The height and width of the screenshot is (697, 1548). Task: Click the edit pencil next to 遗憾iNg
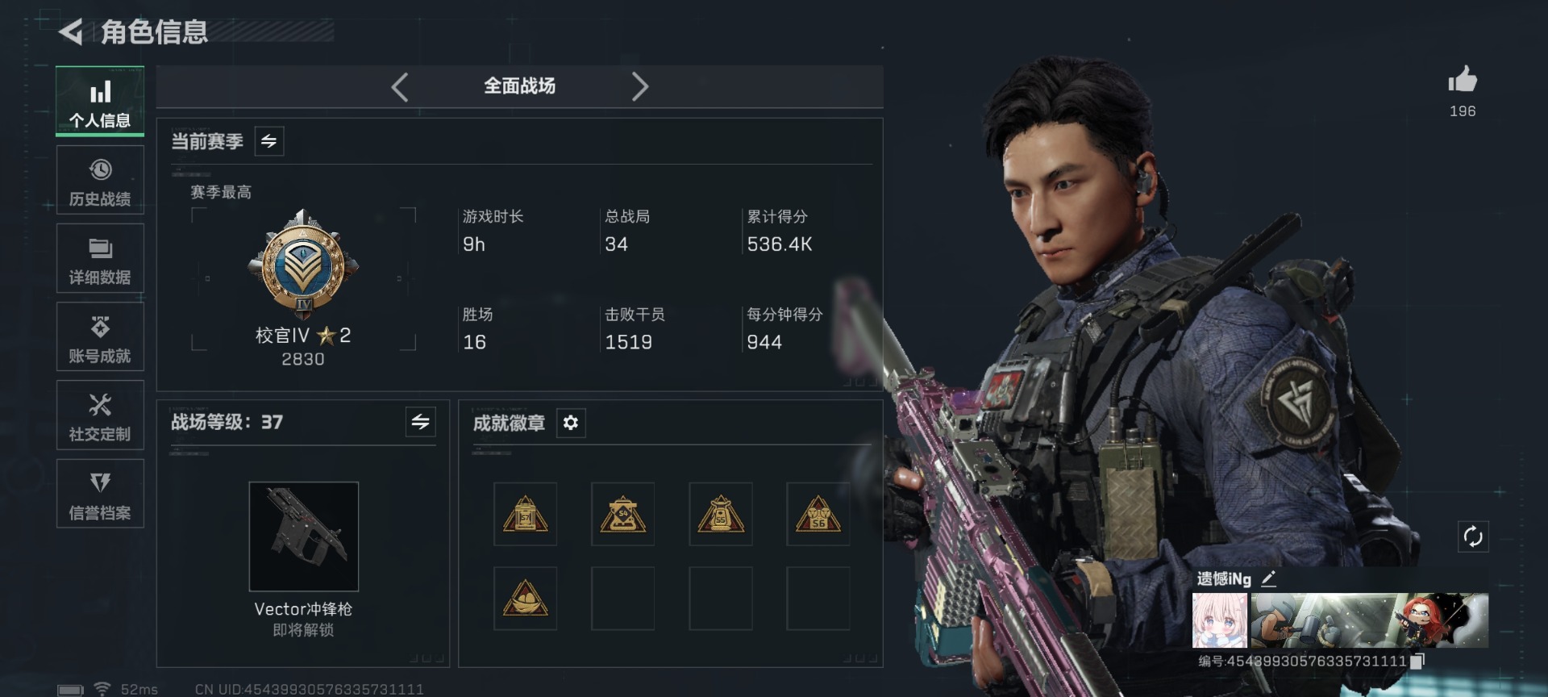[1268, 578]
